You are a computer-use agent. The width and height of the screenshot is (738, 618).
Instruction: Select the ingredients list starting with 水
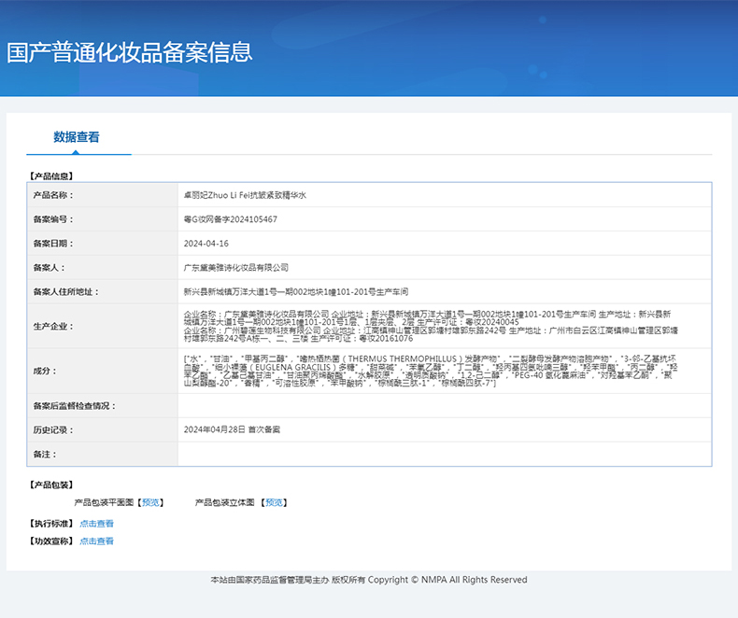[431, 371]
